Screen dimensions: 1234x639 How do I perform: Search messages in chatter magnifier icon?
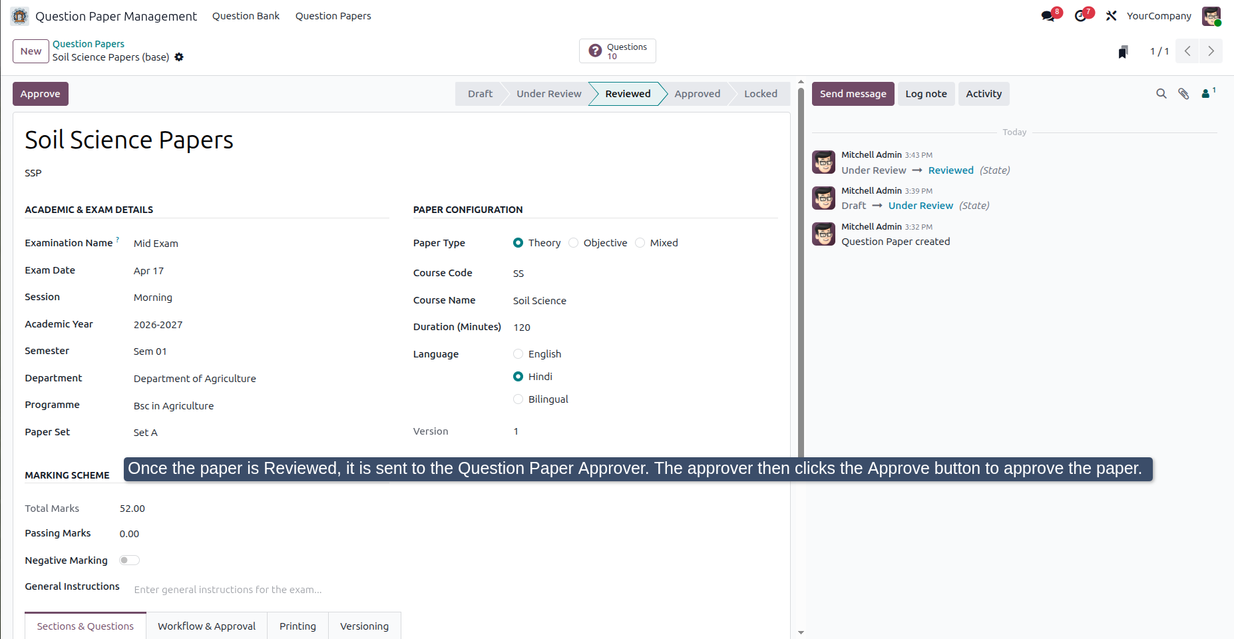pyautogui.click(x=1161, y=94)
